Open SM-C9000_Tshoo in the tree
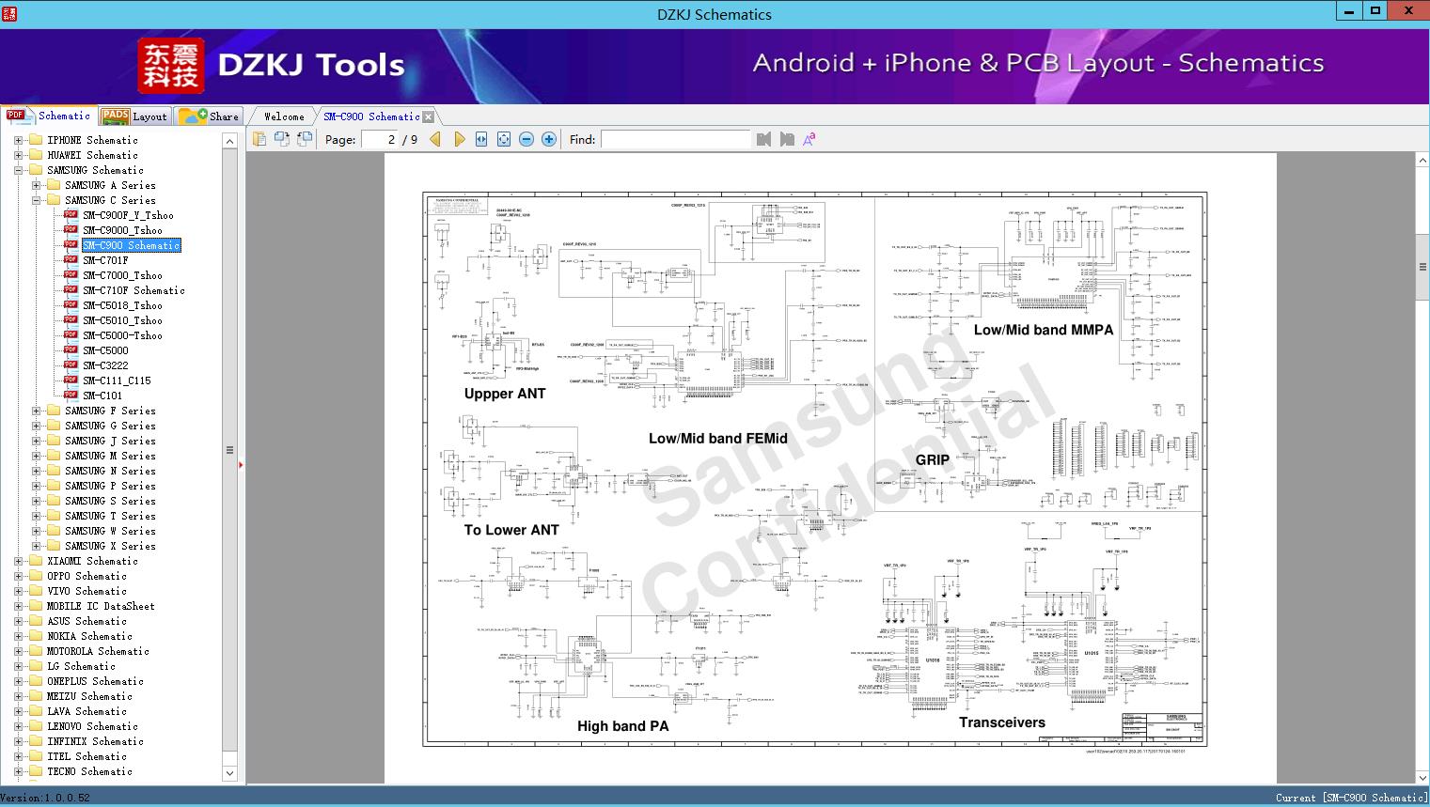1430x807 pixels. point(122,230)
